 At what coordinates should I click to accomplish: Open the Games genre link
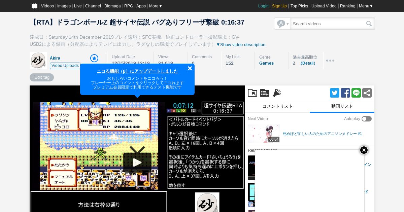[x=266, y=63]
